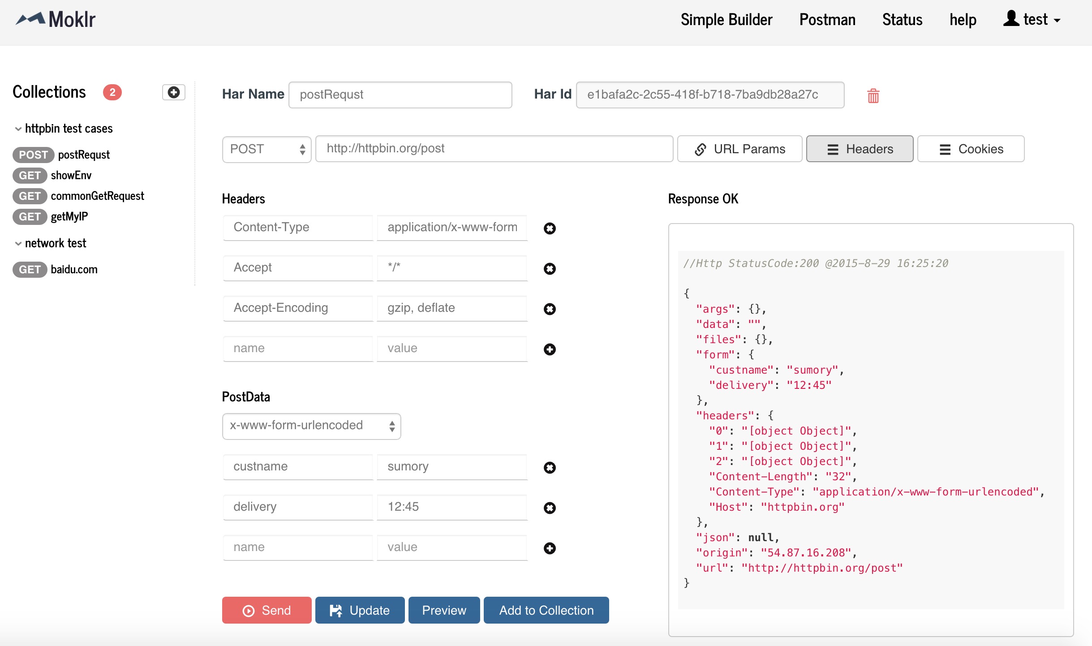Remove the Accept-Encoding header row

coord(550,309)
